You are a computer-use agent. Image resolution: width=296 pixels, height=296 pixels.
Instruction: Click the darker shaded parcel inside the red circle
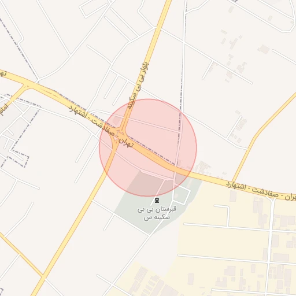145,183
